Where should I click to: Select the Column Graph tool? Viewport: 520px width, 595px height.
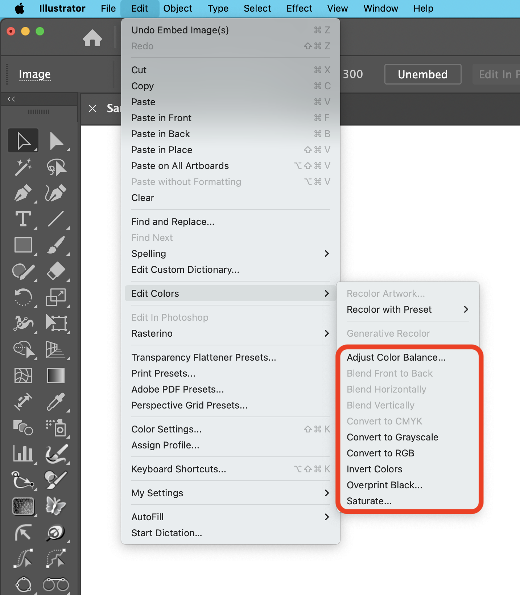[22, 454]
